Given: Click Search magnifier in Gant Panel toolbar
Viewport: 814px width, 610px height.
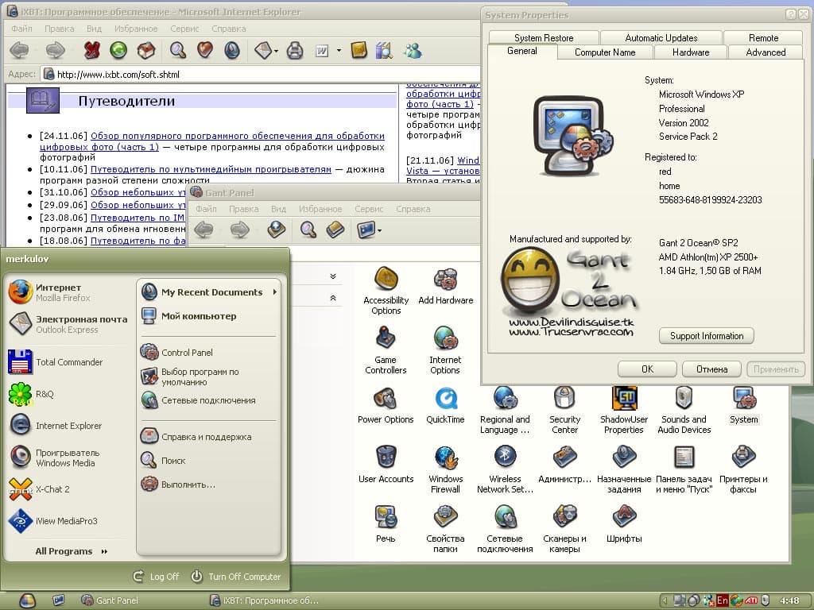Looking at the screenshot, I should 308,230.
